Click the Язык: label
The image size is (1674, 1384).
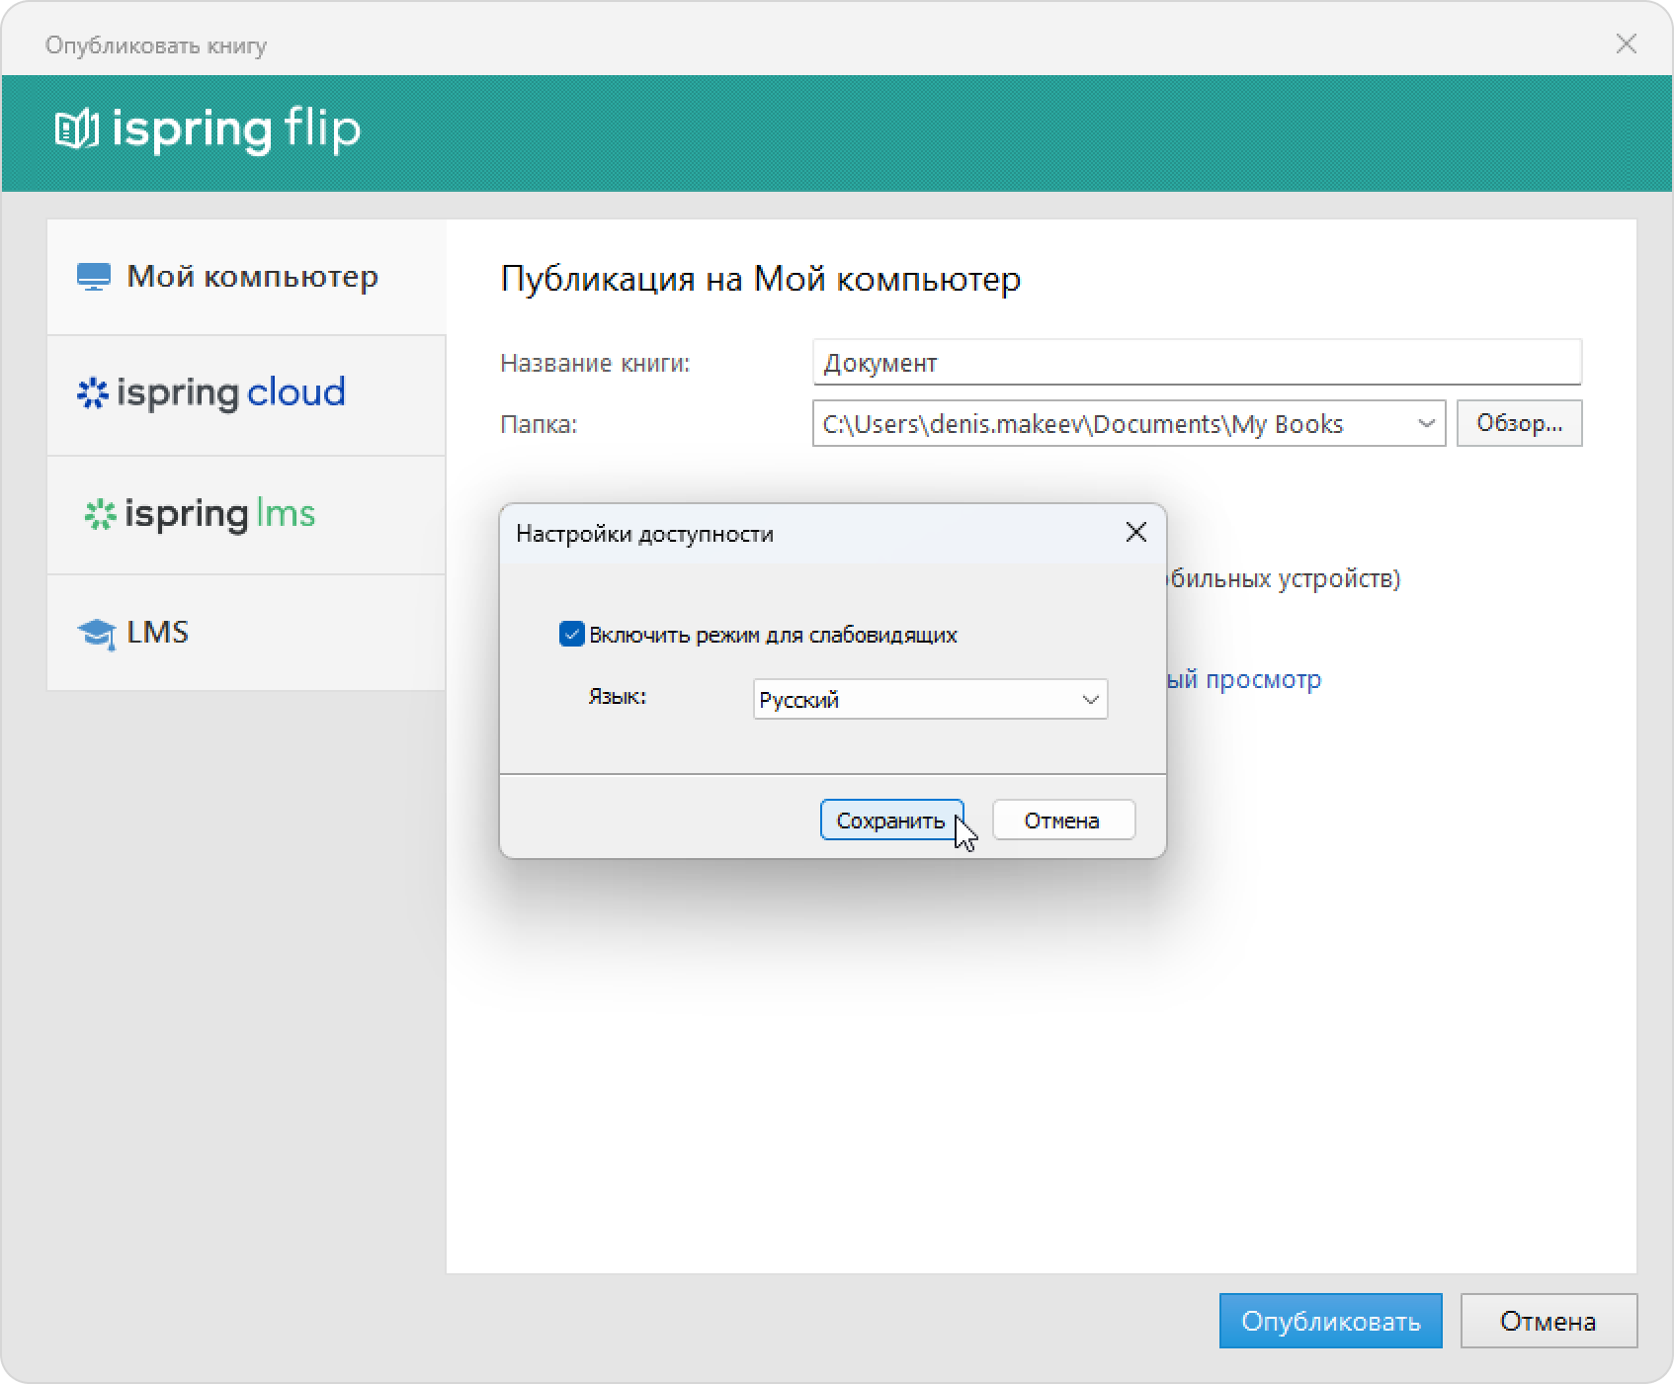click(x=618, y=696)
